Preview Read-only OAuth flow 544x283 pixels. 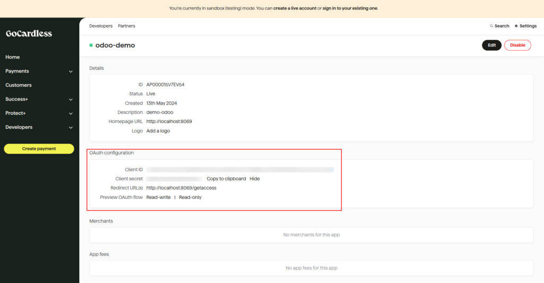point(190,197)
